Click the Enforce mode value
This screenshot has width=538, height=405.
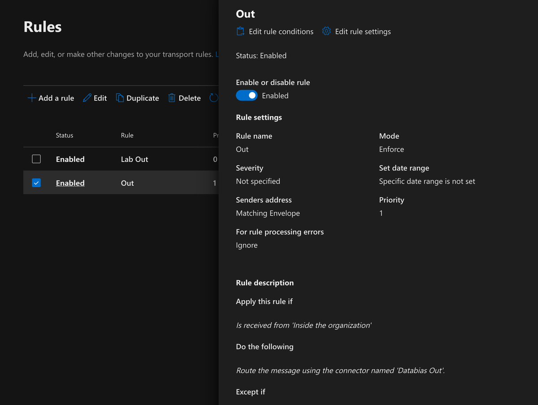391,149
